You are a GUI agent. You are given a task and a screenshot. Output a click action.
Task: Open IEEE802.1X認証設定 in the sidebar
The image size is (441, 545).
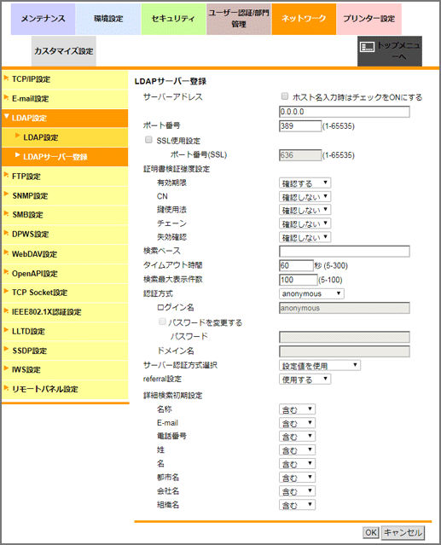65,312
